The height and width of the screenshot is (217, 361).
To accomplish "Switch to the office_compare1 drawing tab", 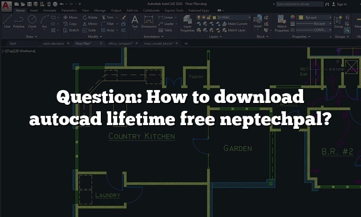I will pos(121,43).
